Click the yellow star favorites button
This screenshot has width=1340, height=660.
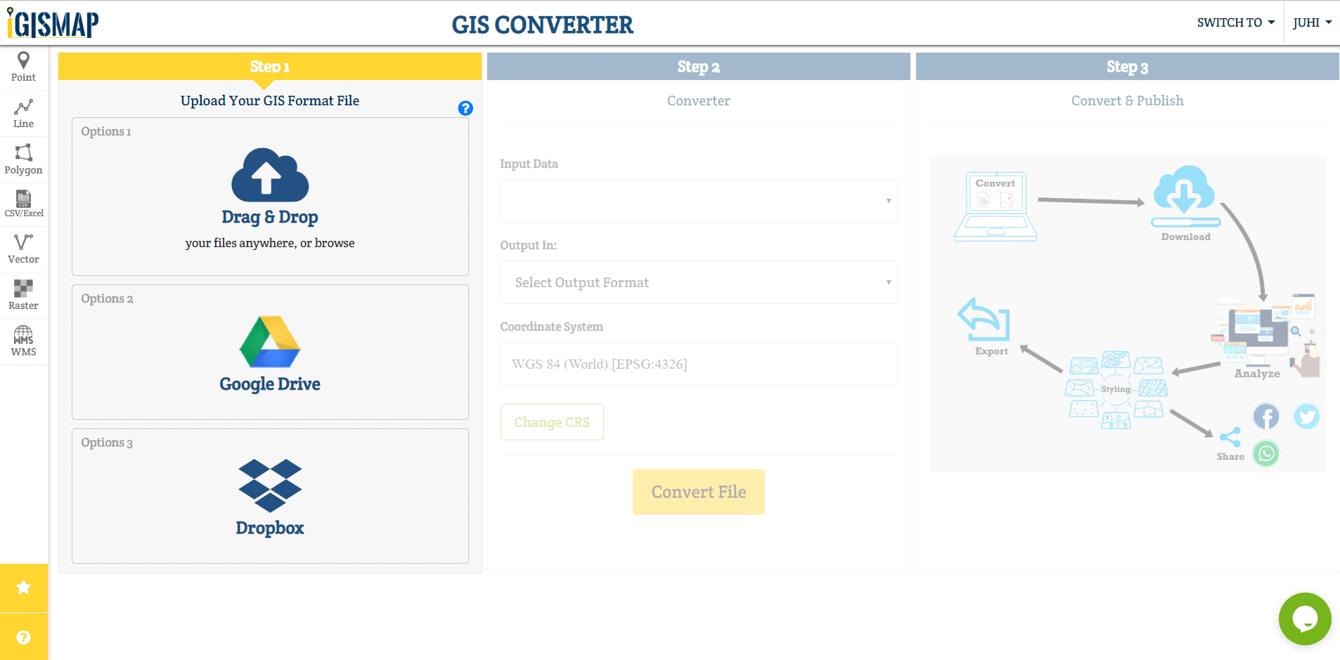(x=24, y=587)
